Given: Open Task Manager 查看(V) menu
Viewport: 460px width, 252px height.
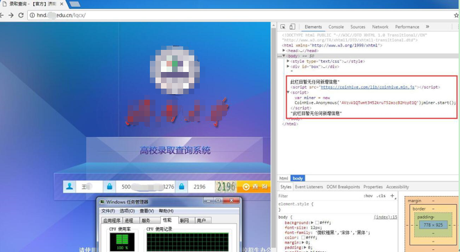Looking at the screenshot, I should click(x=146, y=210).
